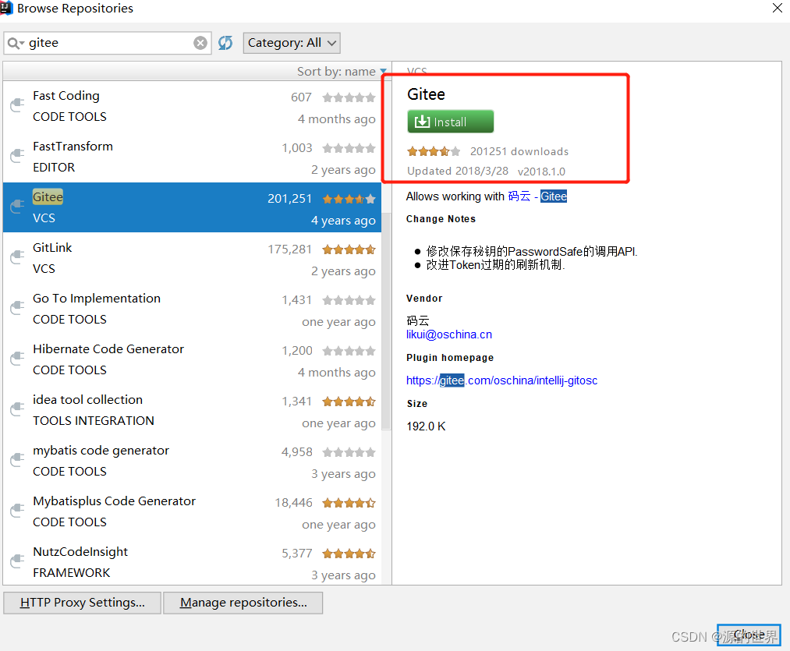790x651 pixels.
Task: Click the plugin list scrollbar thumb
Action: (x=387, y=321)
